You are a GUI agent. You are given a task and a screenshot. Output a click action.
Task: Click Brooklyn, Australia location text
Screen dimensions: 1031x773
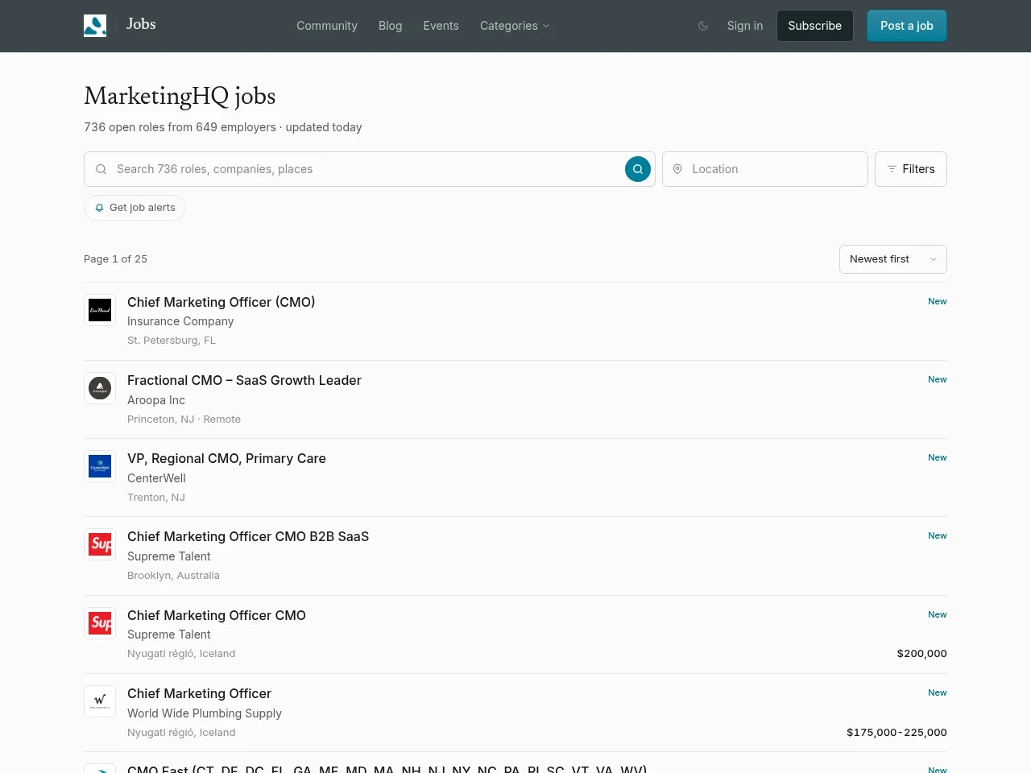173,576
